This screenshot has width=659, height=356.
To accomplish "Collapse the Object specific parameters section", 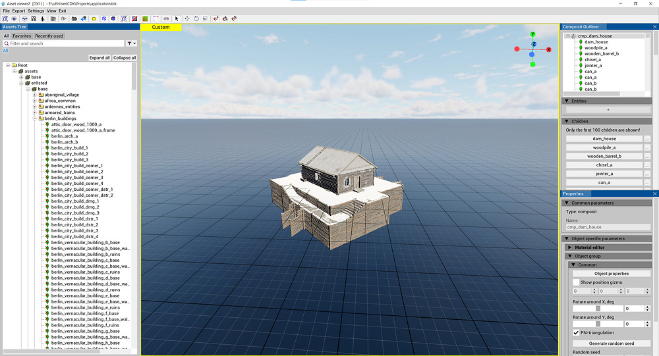I will (x=567, y=238).
